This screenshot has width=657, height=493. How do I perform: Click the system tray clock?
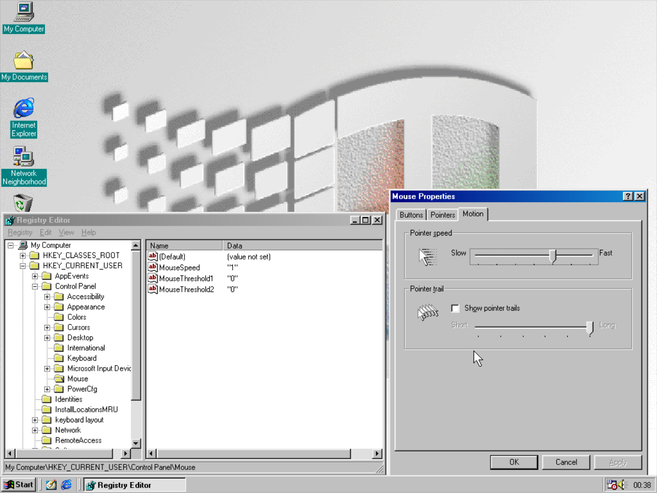point(642,485)
